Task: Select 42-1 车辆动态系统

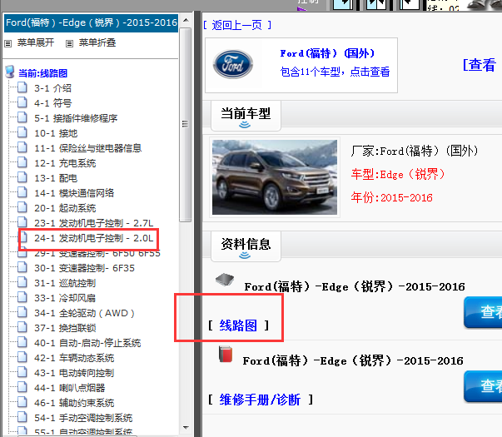Action: (x=74, y=358)
